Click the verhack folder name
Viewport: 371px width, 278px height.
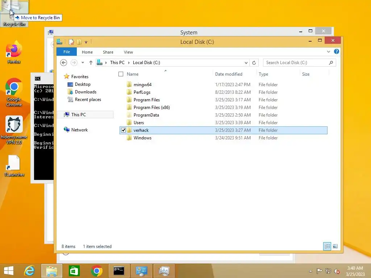(x=141, y=130)
